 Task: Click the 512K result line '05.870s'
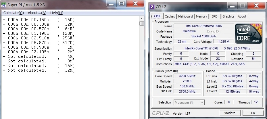(39, 43)
